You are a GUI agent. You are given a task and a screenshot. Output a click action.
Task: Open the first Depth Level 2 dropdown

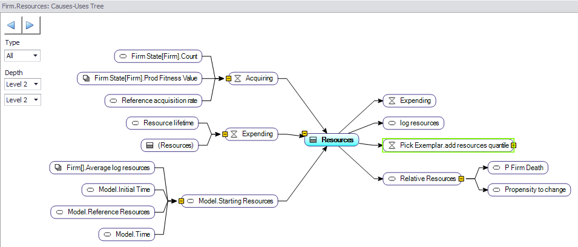22,84
